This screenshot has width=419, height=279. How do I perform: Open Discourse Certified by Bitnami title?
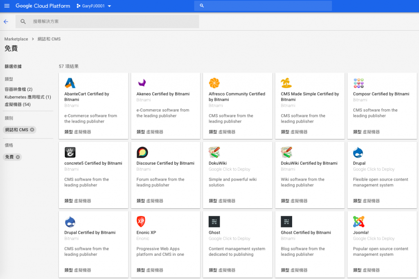(165, 163)
